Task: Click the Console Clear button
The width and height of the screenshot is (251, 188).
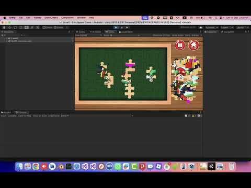Action: pyautogui.click(x=4, y=116)
